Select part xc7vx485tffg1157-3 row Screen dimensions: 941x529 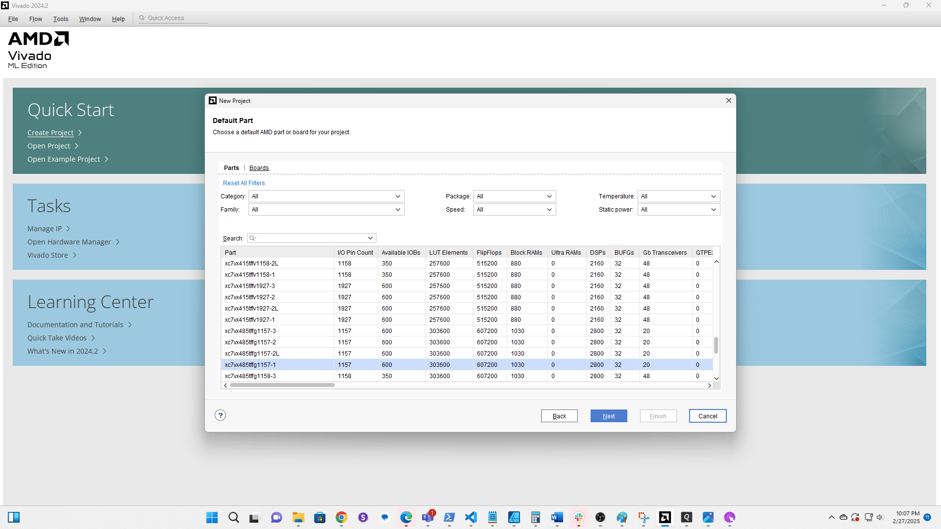click(x=250, y=331)
